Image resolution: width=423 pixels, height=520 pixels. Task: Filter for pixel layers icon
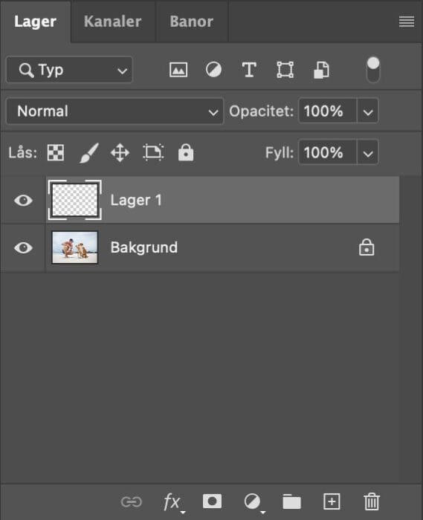[x=178, y=70]
